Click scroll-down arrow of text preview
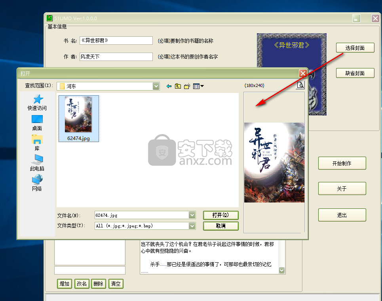382x301 pixels. click(x=281, y=270)
